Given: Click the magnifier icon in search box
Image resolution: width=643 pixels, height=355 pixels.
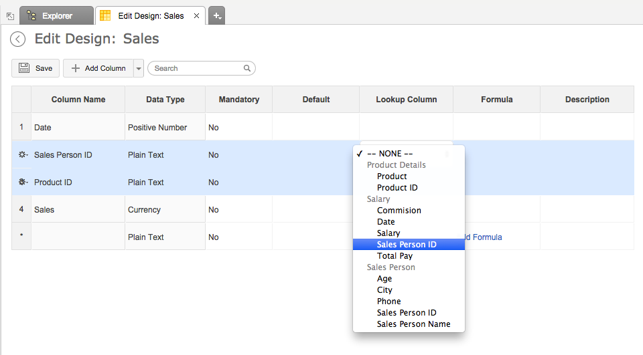Looking at the screenshot, I should (247, 68).
